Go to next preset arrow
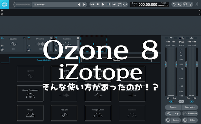The image size is (201, 124). click(84, 4)
